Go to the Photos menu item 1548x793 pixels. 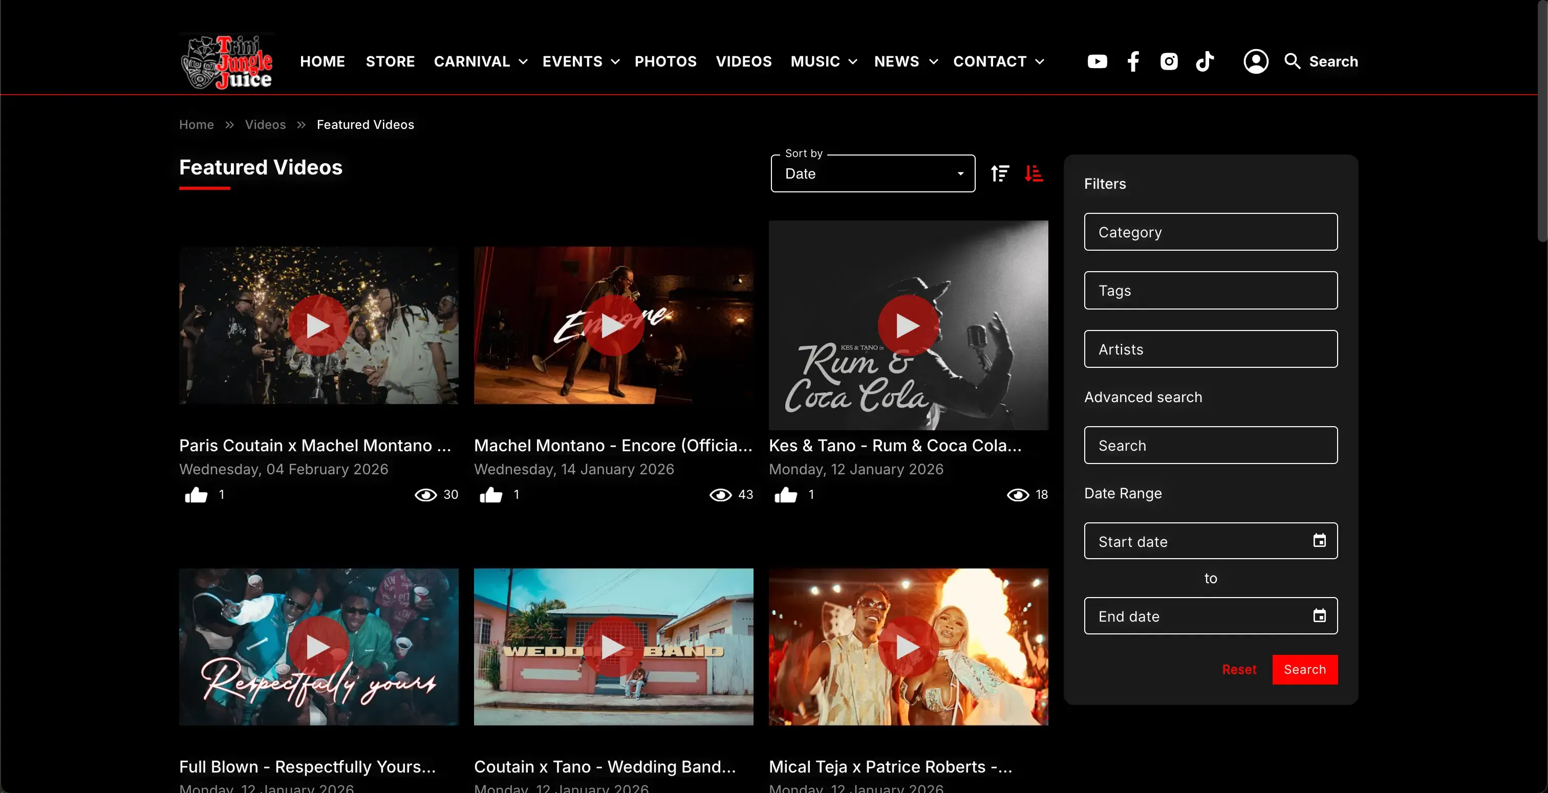pos(665,61)
